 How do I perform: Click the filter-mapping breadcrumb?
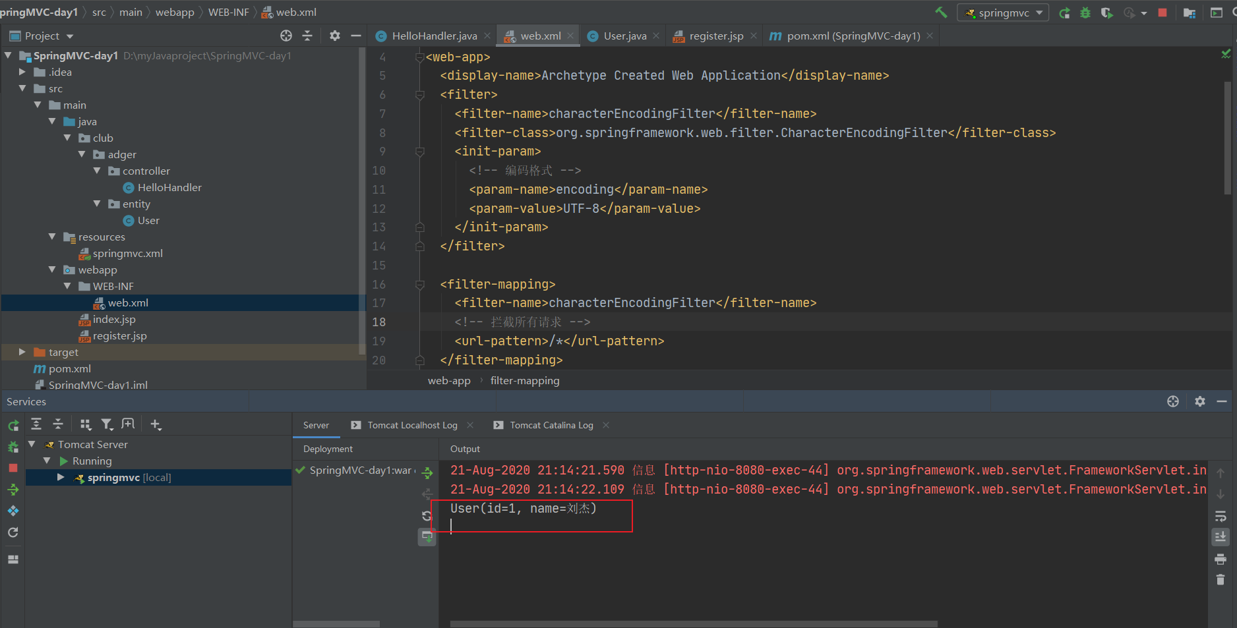coord(525,380)
